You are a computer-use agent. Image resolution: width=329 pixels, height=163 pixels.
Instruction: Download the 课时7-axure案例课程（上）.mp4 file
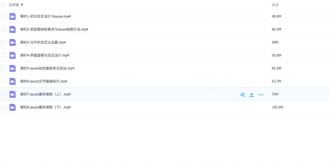[x=252, y=94]
